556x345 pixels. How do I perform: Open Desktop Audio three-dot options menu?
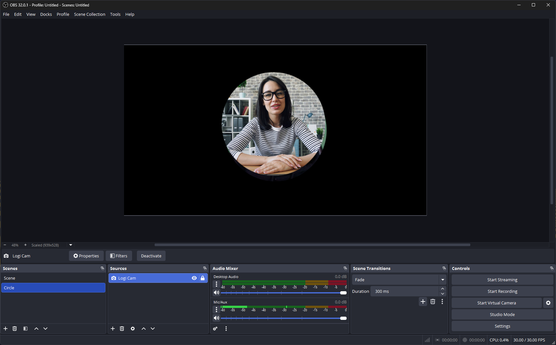click(216, 284)
